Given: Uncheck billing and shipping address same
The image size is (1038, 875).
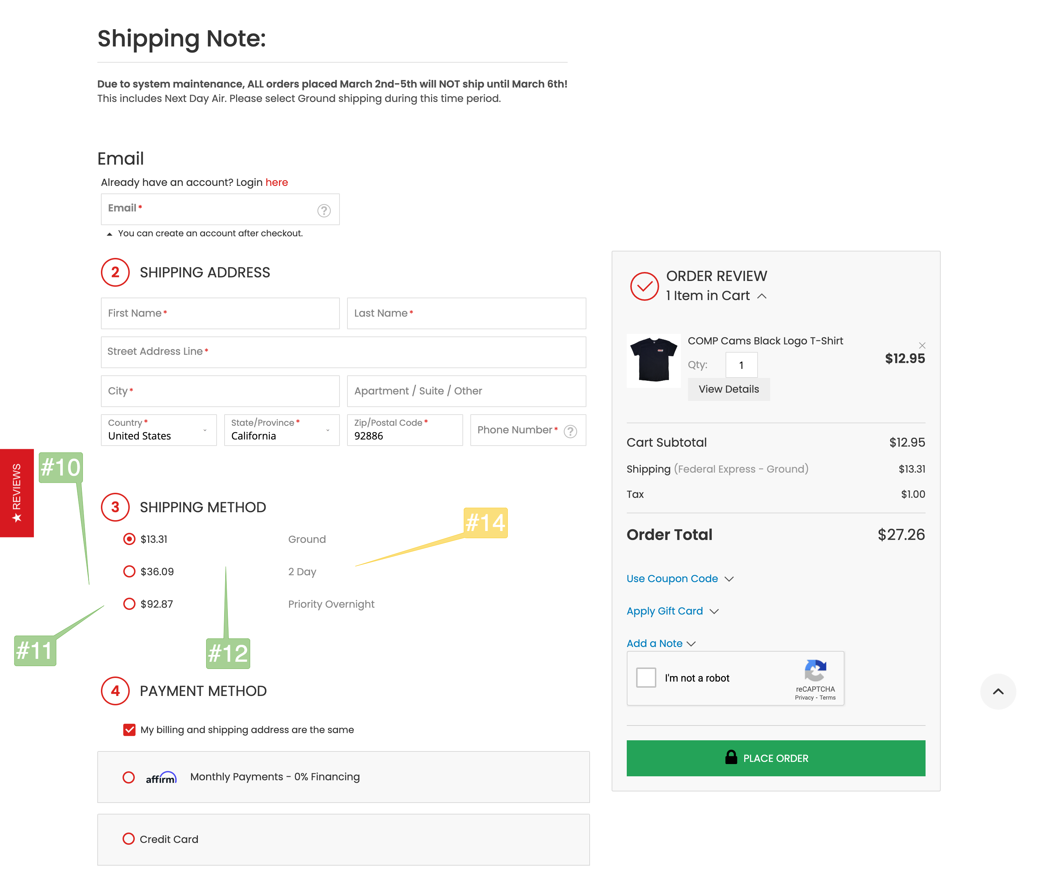Looking at the screenshot, I should pyautogui.click(x=129, y=730).
